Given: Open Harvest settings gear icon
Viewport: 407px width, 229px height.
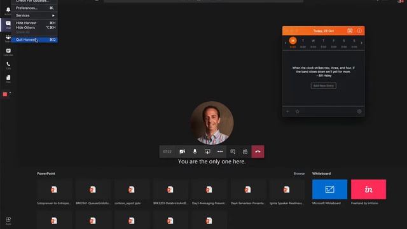Looking at the screenshot, I should pyautogui.click(x=359, y=111).
